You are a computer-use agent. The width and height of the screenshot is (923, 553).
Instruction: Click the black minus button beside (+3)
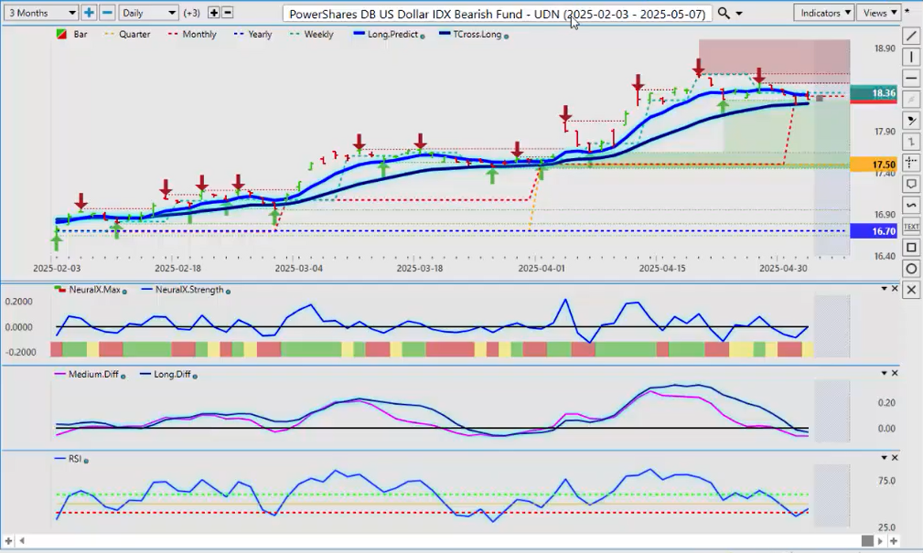tap(227, 13)
